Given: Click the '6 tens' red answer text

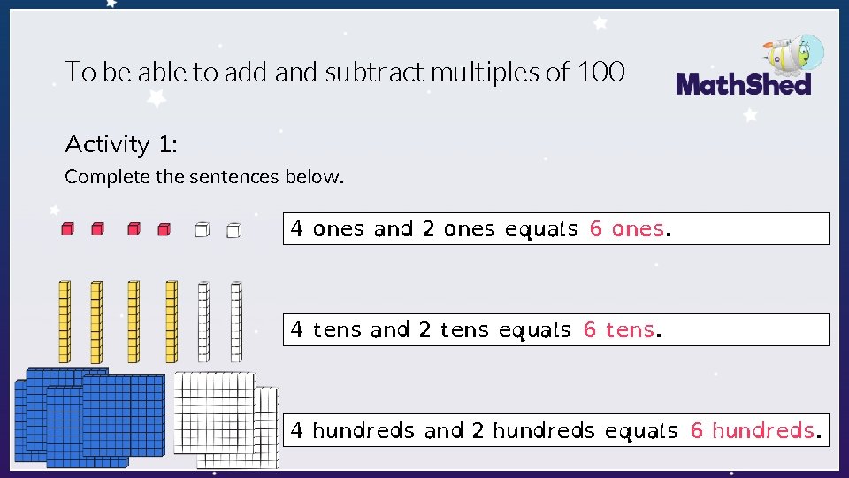Looking at the screenshot, I should tap(619, 329).
